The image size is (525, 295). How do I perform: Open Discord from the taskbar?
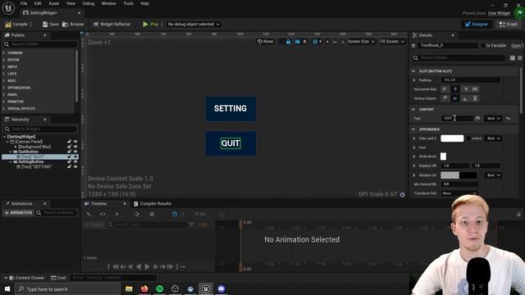(221, 288)
